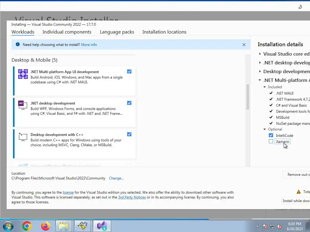Uncheck .NET Multi-platform App UI development workload
This screenshot has height=232, width=310.
129,71
